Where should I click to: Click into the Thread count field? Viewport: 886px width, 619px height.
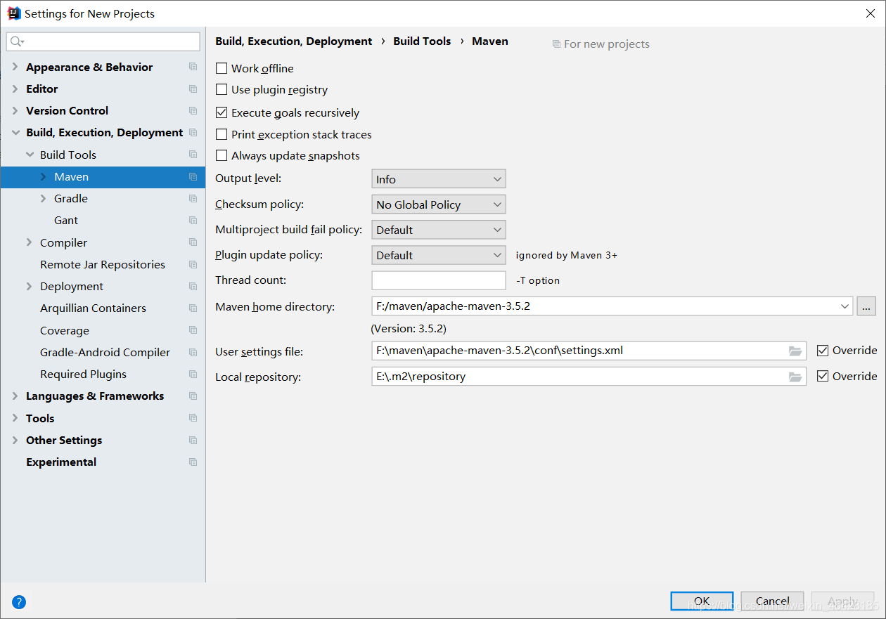coord(438,280)
